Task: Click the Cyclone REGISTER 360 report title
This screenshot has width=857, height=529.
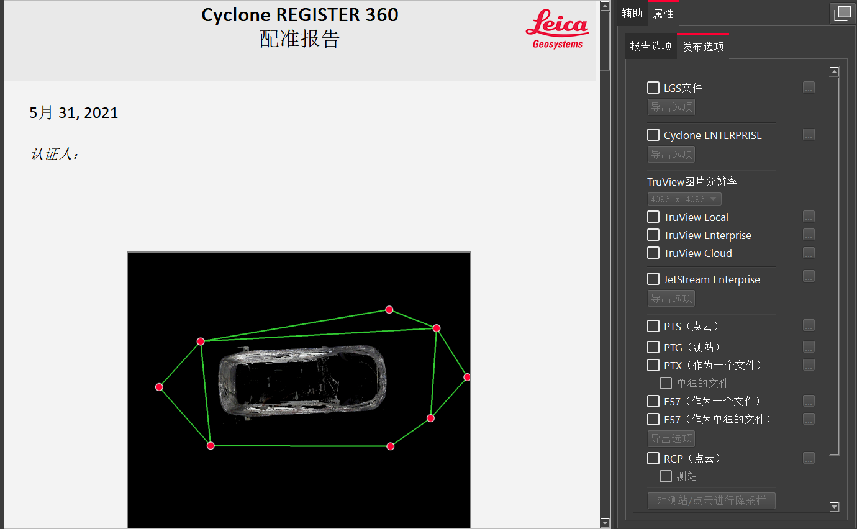Action: (x=300, y=15)
